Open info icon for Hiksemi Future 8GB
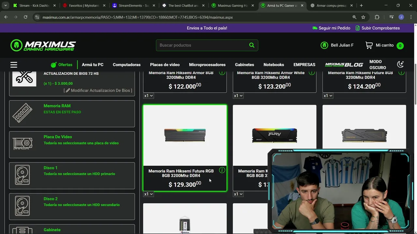This screenshot has height=234, width=417. tap(401, 72)
